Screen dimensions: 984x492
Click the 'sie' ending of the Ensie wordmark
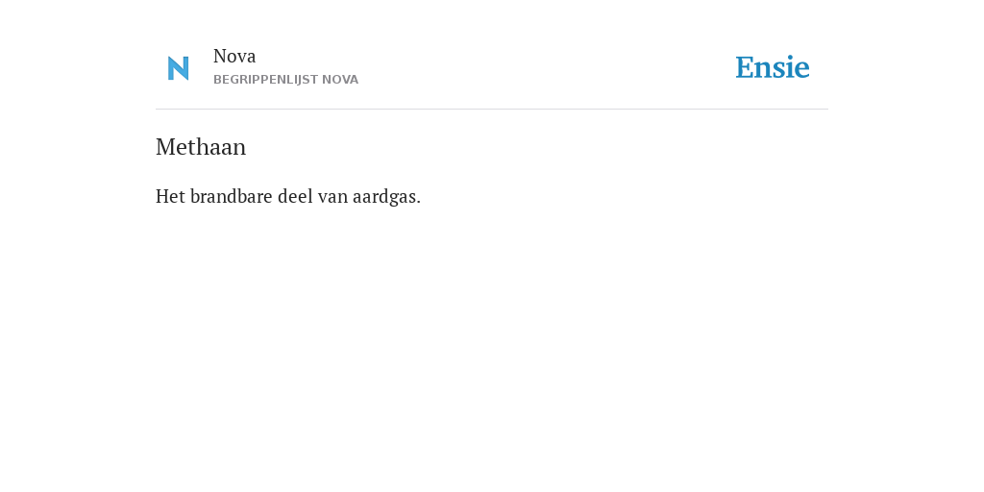pyautogui.click(x=792, y=68)
